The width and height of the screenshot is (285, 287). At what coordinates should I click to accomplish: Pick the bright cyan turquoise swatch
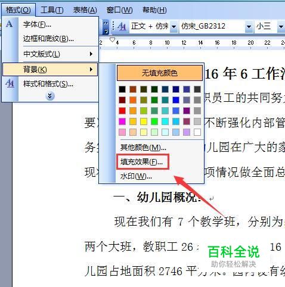tap(165, 121)
